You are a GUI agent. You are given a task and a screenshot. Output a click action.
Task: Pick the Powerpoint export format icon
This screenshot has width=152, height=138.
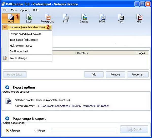click(x=47, y=18)
